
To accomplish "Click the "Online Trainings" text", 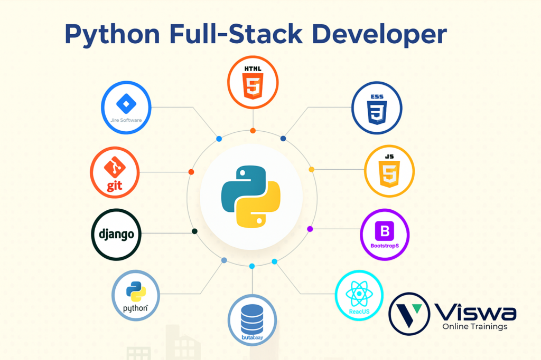I will tap(474, 327).
